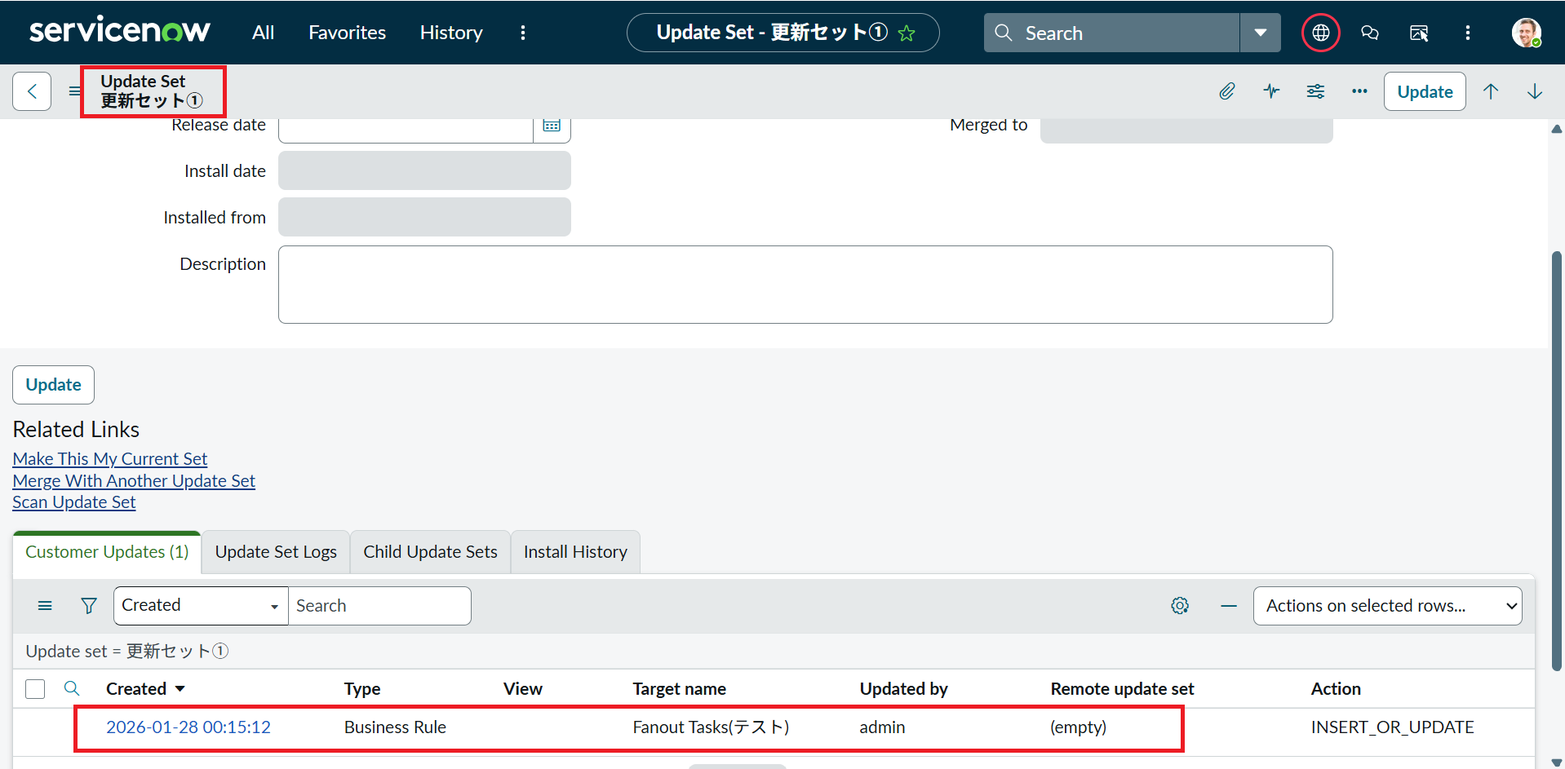The height and width of the screenshot is (769, 1565).
Task: Open the 2026-01-28 00:15:12 record link
Action: (188, 727)
